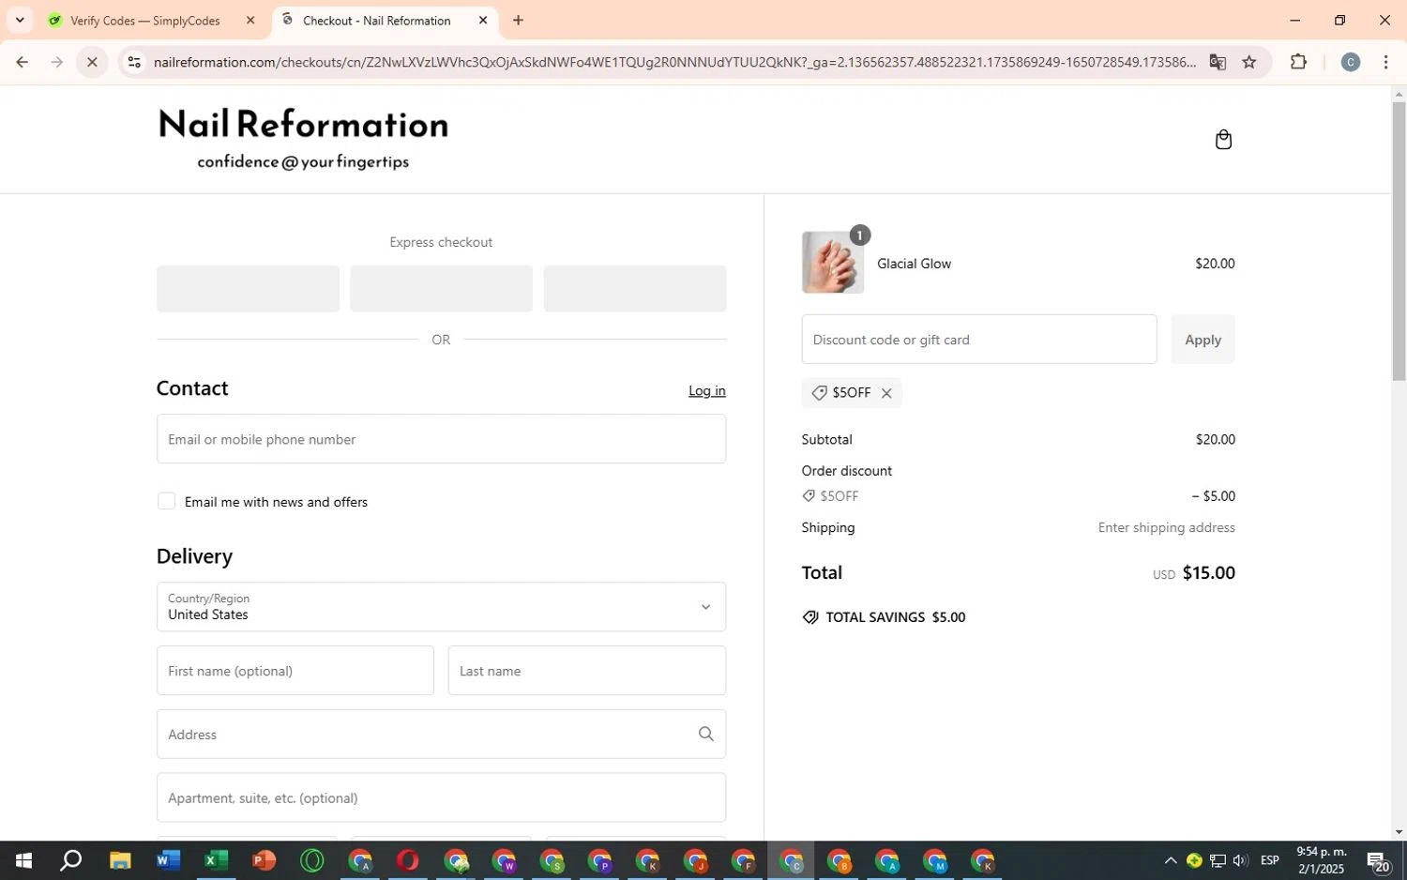Open the green circle app in taskbar
The height and width of the screenshot is (880, 1407).
[x=311, y=860]
